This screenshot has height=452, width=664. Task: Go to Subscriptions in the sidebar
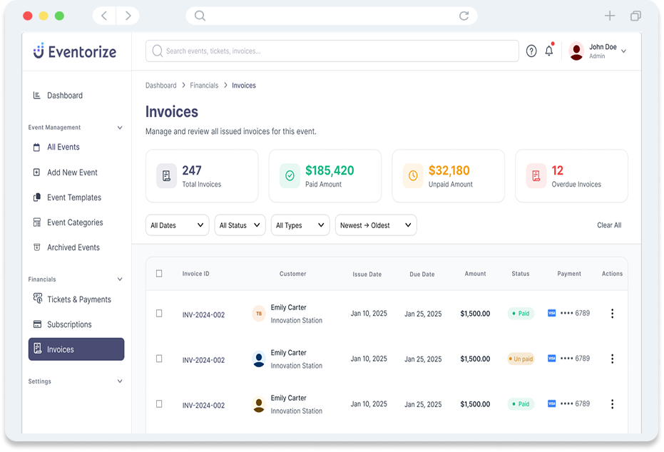coord(69,324)
